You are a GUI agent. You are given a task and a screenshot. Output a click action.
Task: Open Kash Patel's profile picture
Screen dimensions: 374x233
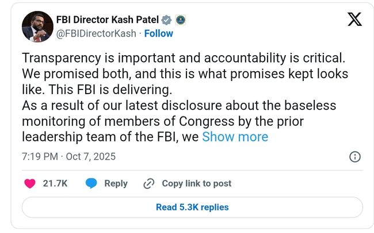tap(38, 27)
